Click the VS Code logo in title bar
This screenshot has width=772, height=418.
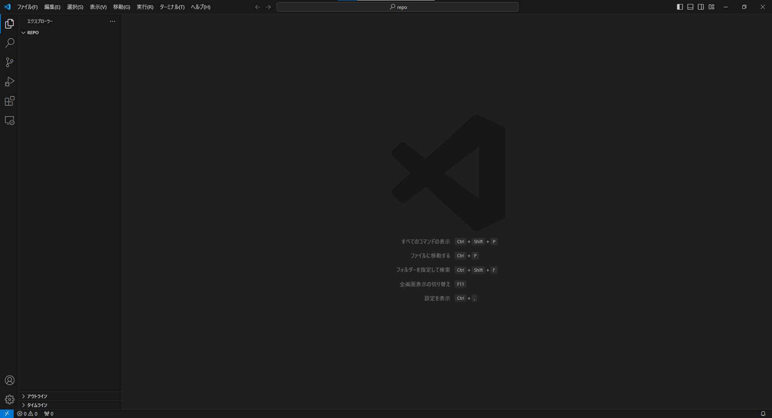coord(7,7)
